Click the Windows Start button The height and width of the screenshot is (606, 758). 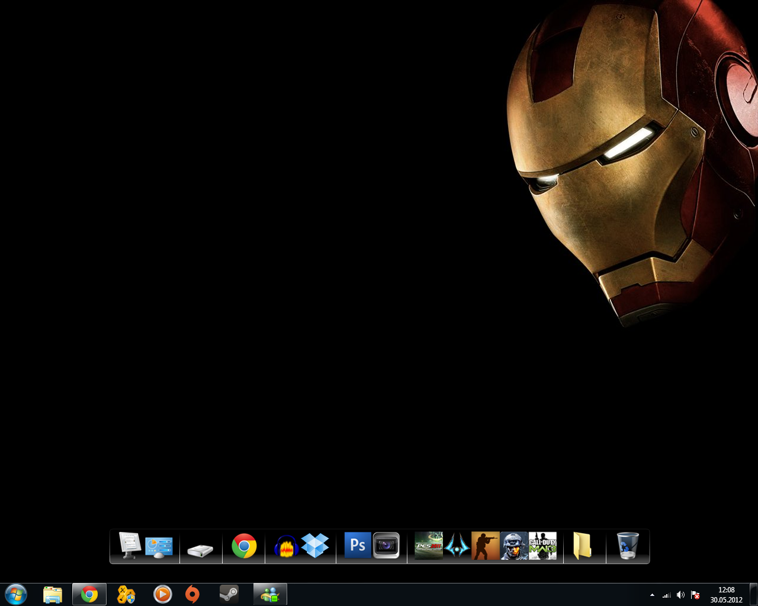click(x=15, y=594)
